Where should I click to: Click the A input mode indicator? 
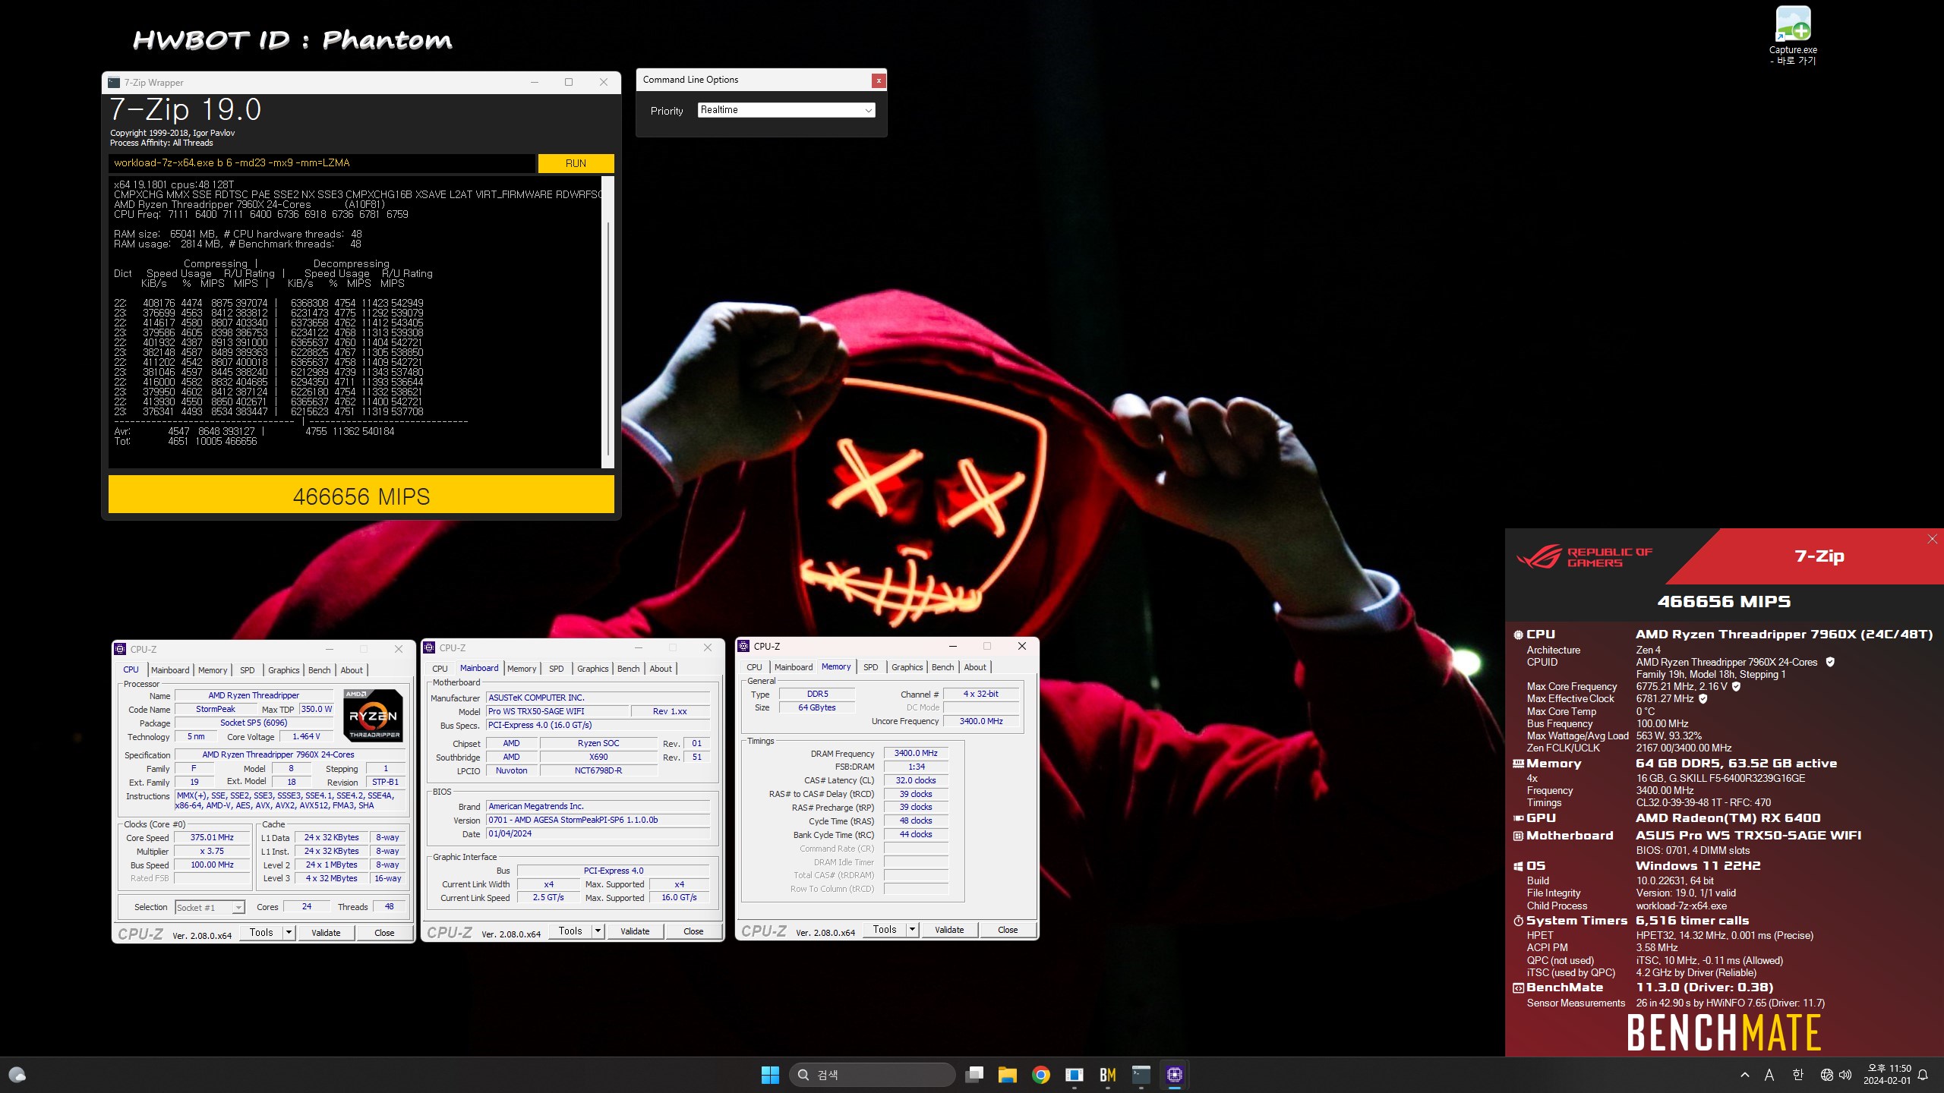pyautogui.click(x=1769, y=1075)
